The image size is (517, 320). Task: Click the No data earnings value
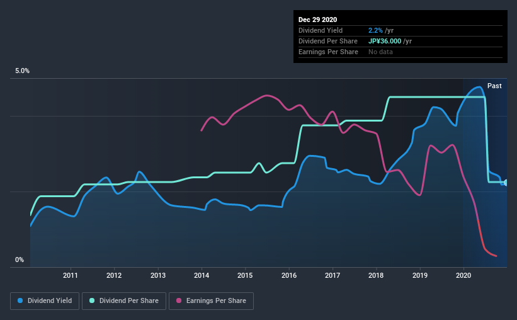[380, 52]
